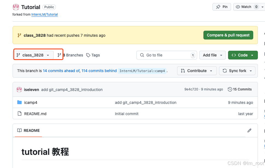Click the 't' shortcut key hint

point(193,55)
